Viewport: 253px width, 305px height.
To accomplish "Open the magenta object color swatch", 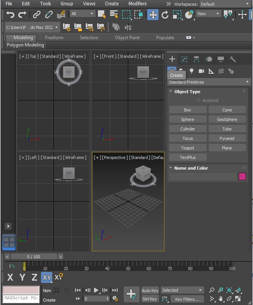I will coord(242,176).
